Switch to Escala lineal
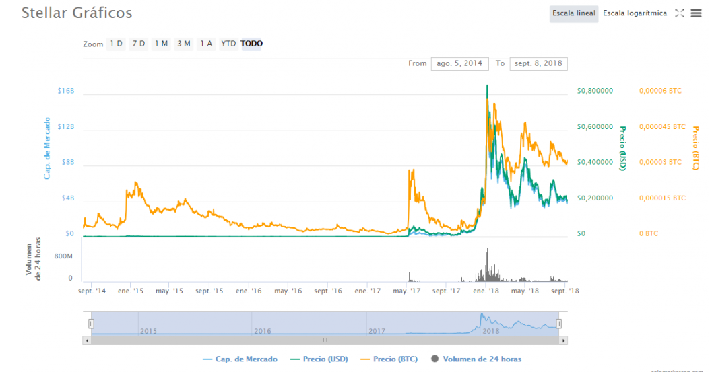 point(574,13)
